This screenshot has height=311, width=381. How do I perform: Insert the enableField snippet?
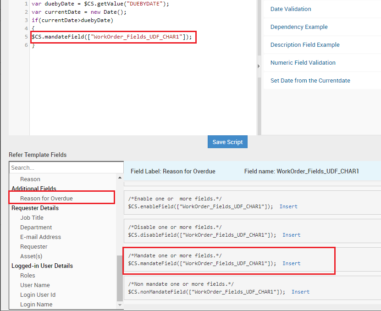pos(288,206)
